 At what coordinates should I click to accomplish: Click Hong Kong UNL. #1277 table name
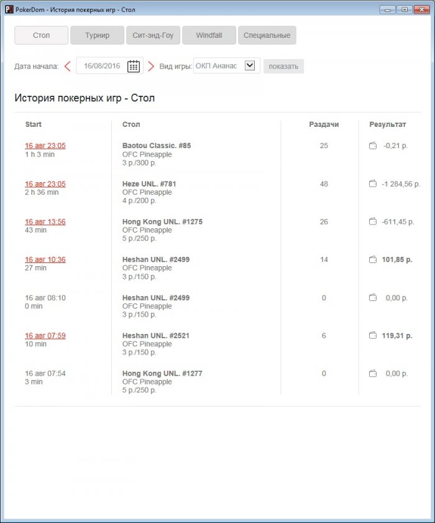tap(162, 374)
